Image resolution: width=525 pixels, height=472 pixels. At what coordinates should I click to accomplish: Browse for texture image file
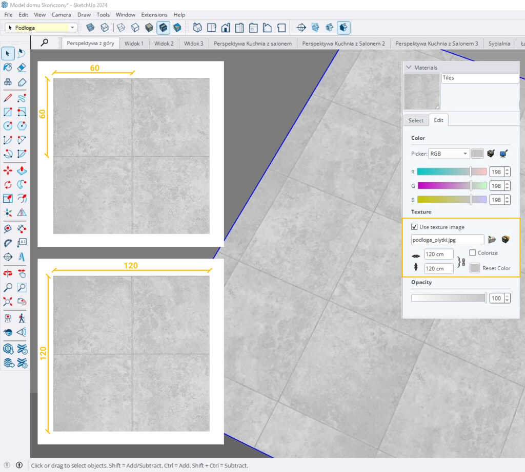pos(493,239)
